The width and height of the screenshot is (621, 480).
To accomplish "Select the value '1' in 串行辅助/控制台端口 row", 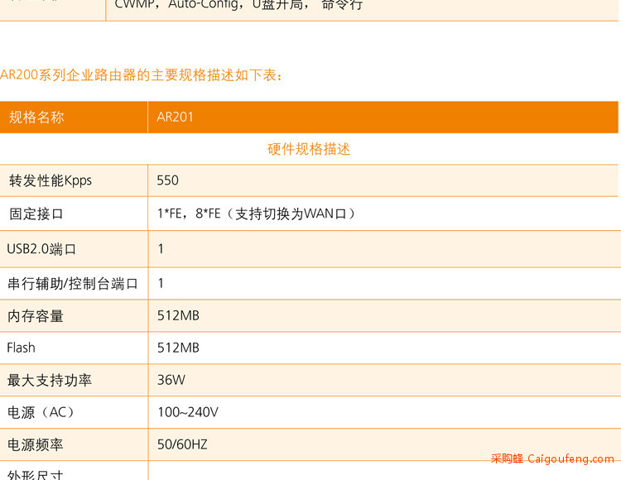I will (x=161, y=283).
